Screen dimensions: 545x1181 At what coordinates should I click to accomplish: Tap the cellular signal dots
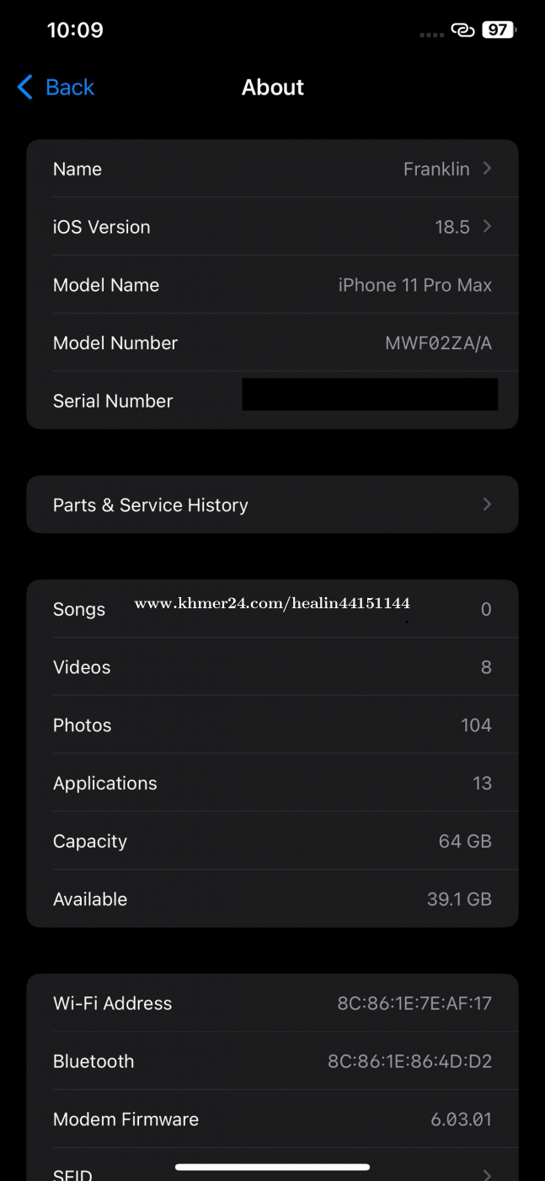(x=431, y=35)
